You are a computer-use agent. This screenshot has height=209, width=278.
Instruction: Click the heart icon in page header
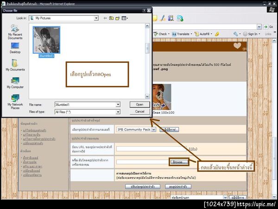point(237,46)
